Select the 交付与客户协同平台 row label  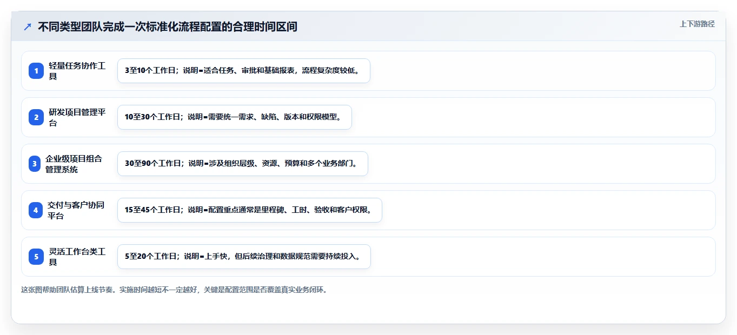[76, 210]
